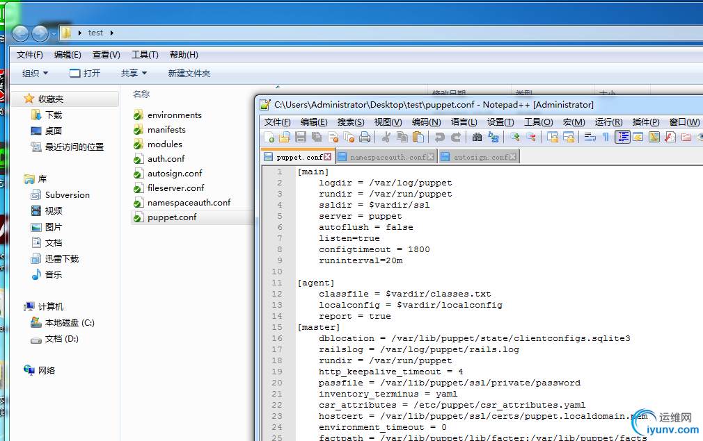Open Notepad++ 运行(R) menu
This screenshot has height=441, width=703.
click(x=608, y=122)
